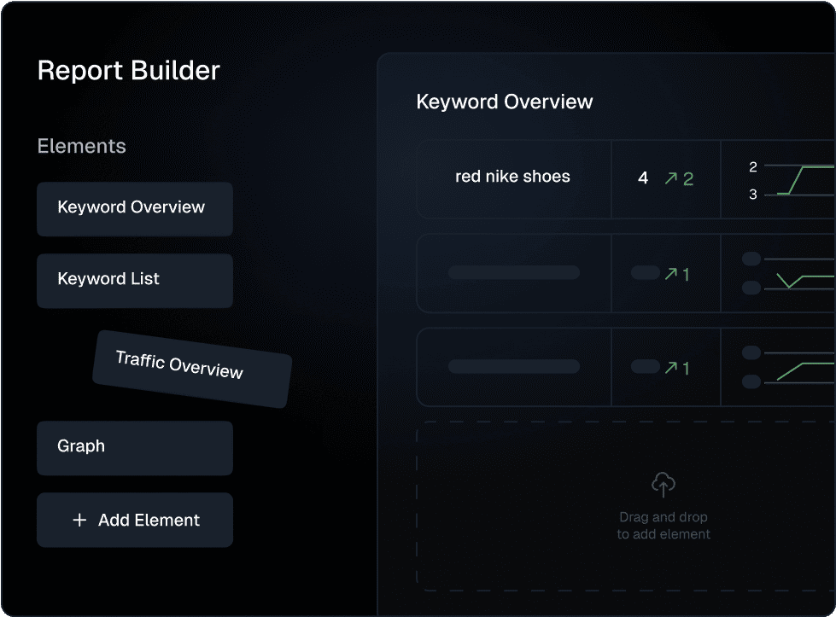This screenshot has width=836, height=617.
Task: Click the plus icon on Add Element
Action: point(79,520)
